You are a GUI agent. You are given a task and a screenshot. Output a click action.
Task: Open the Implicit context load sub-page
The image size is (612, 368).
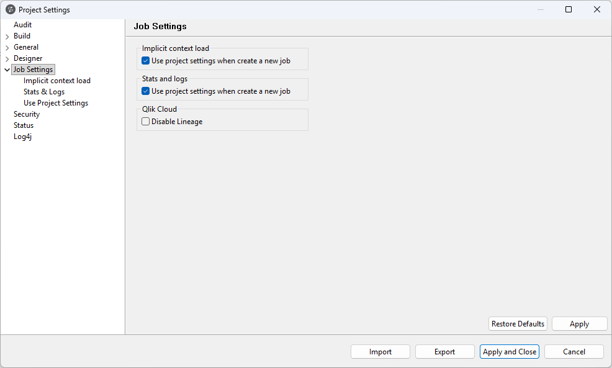(56, 80)
